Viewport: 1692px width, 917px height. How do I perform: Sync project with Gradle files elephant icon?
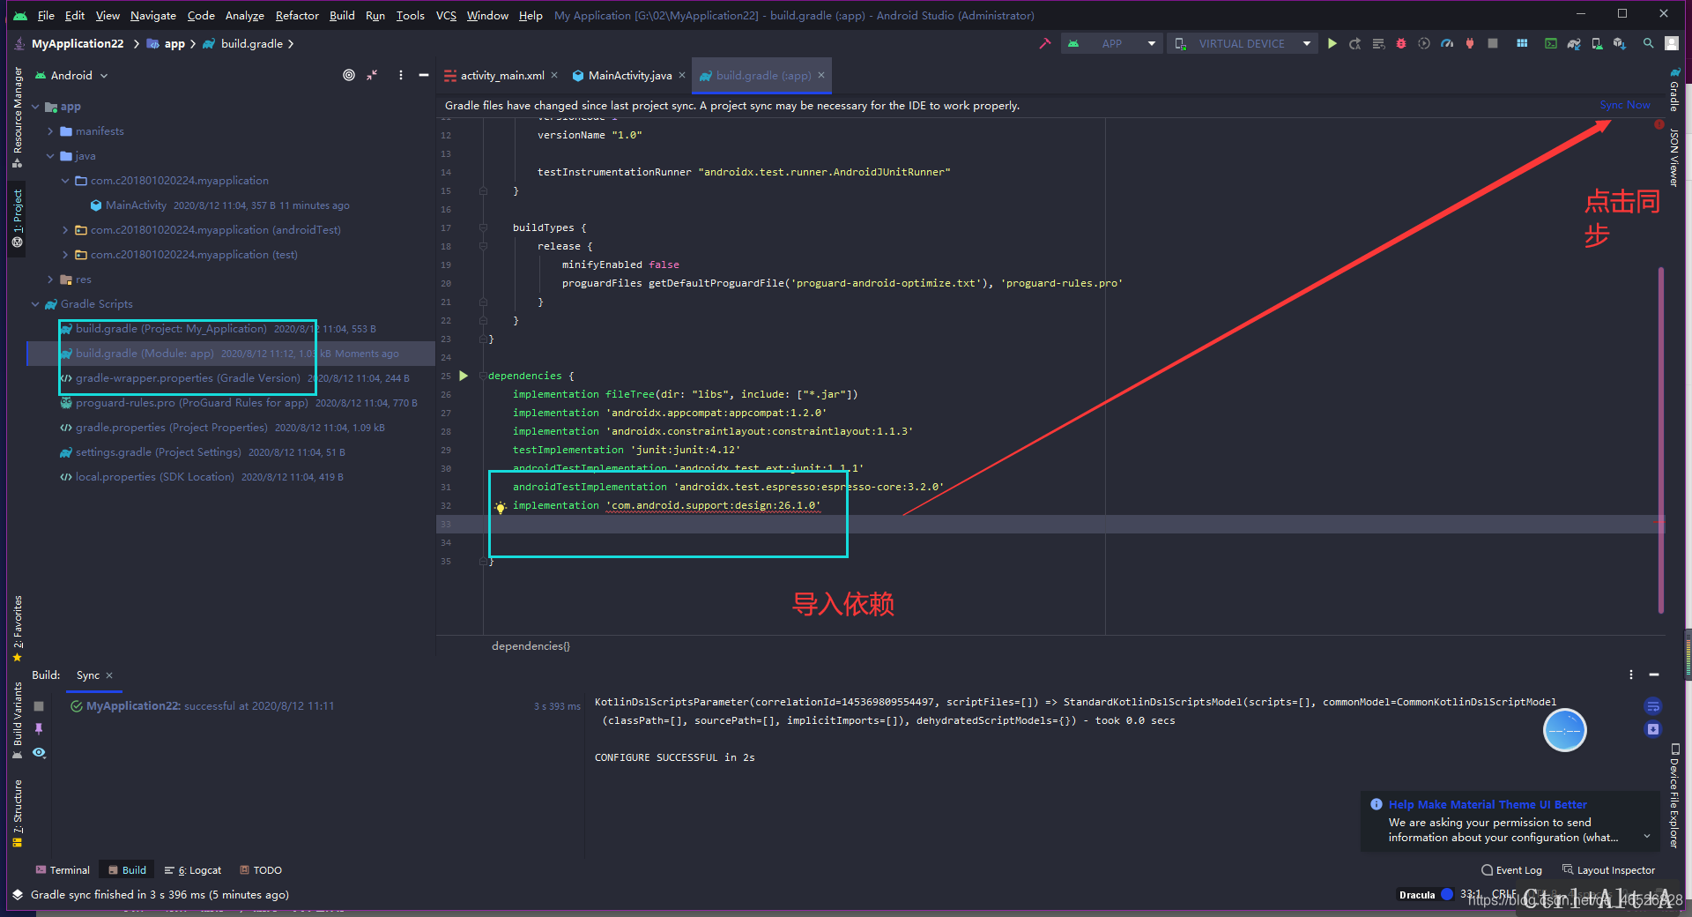[x=1574, y=43]
